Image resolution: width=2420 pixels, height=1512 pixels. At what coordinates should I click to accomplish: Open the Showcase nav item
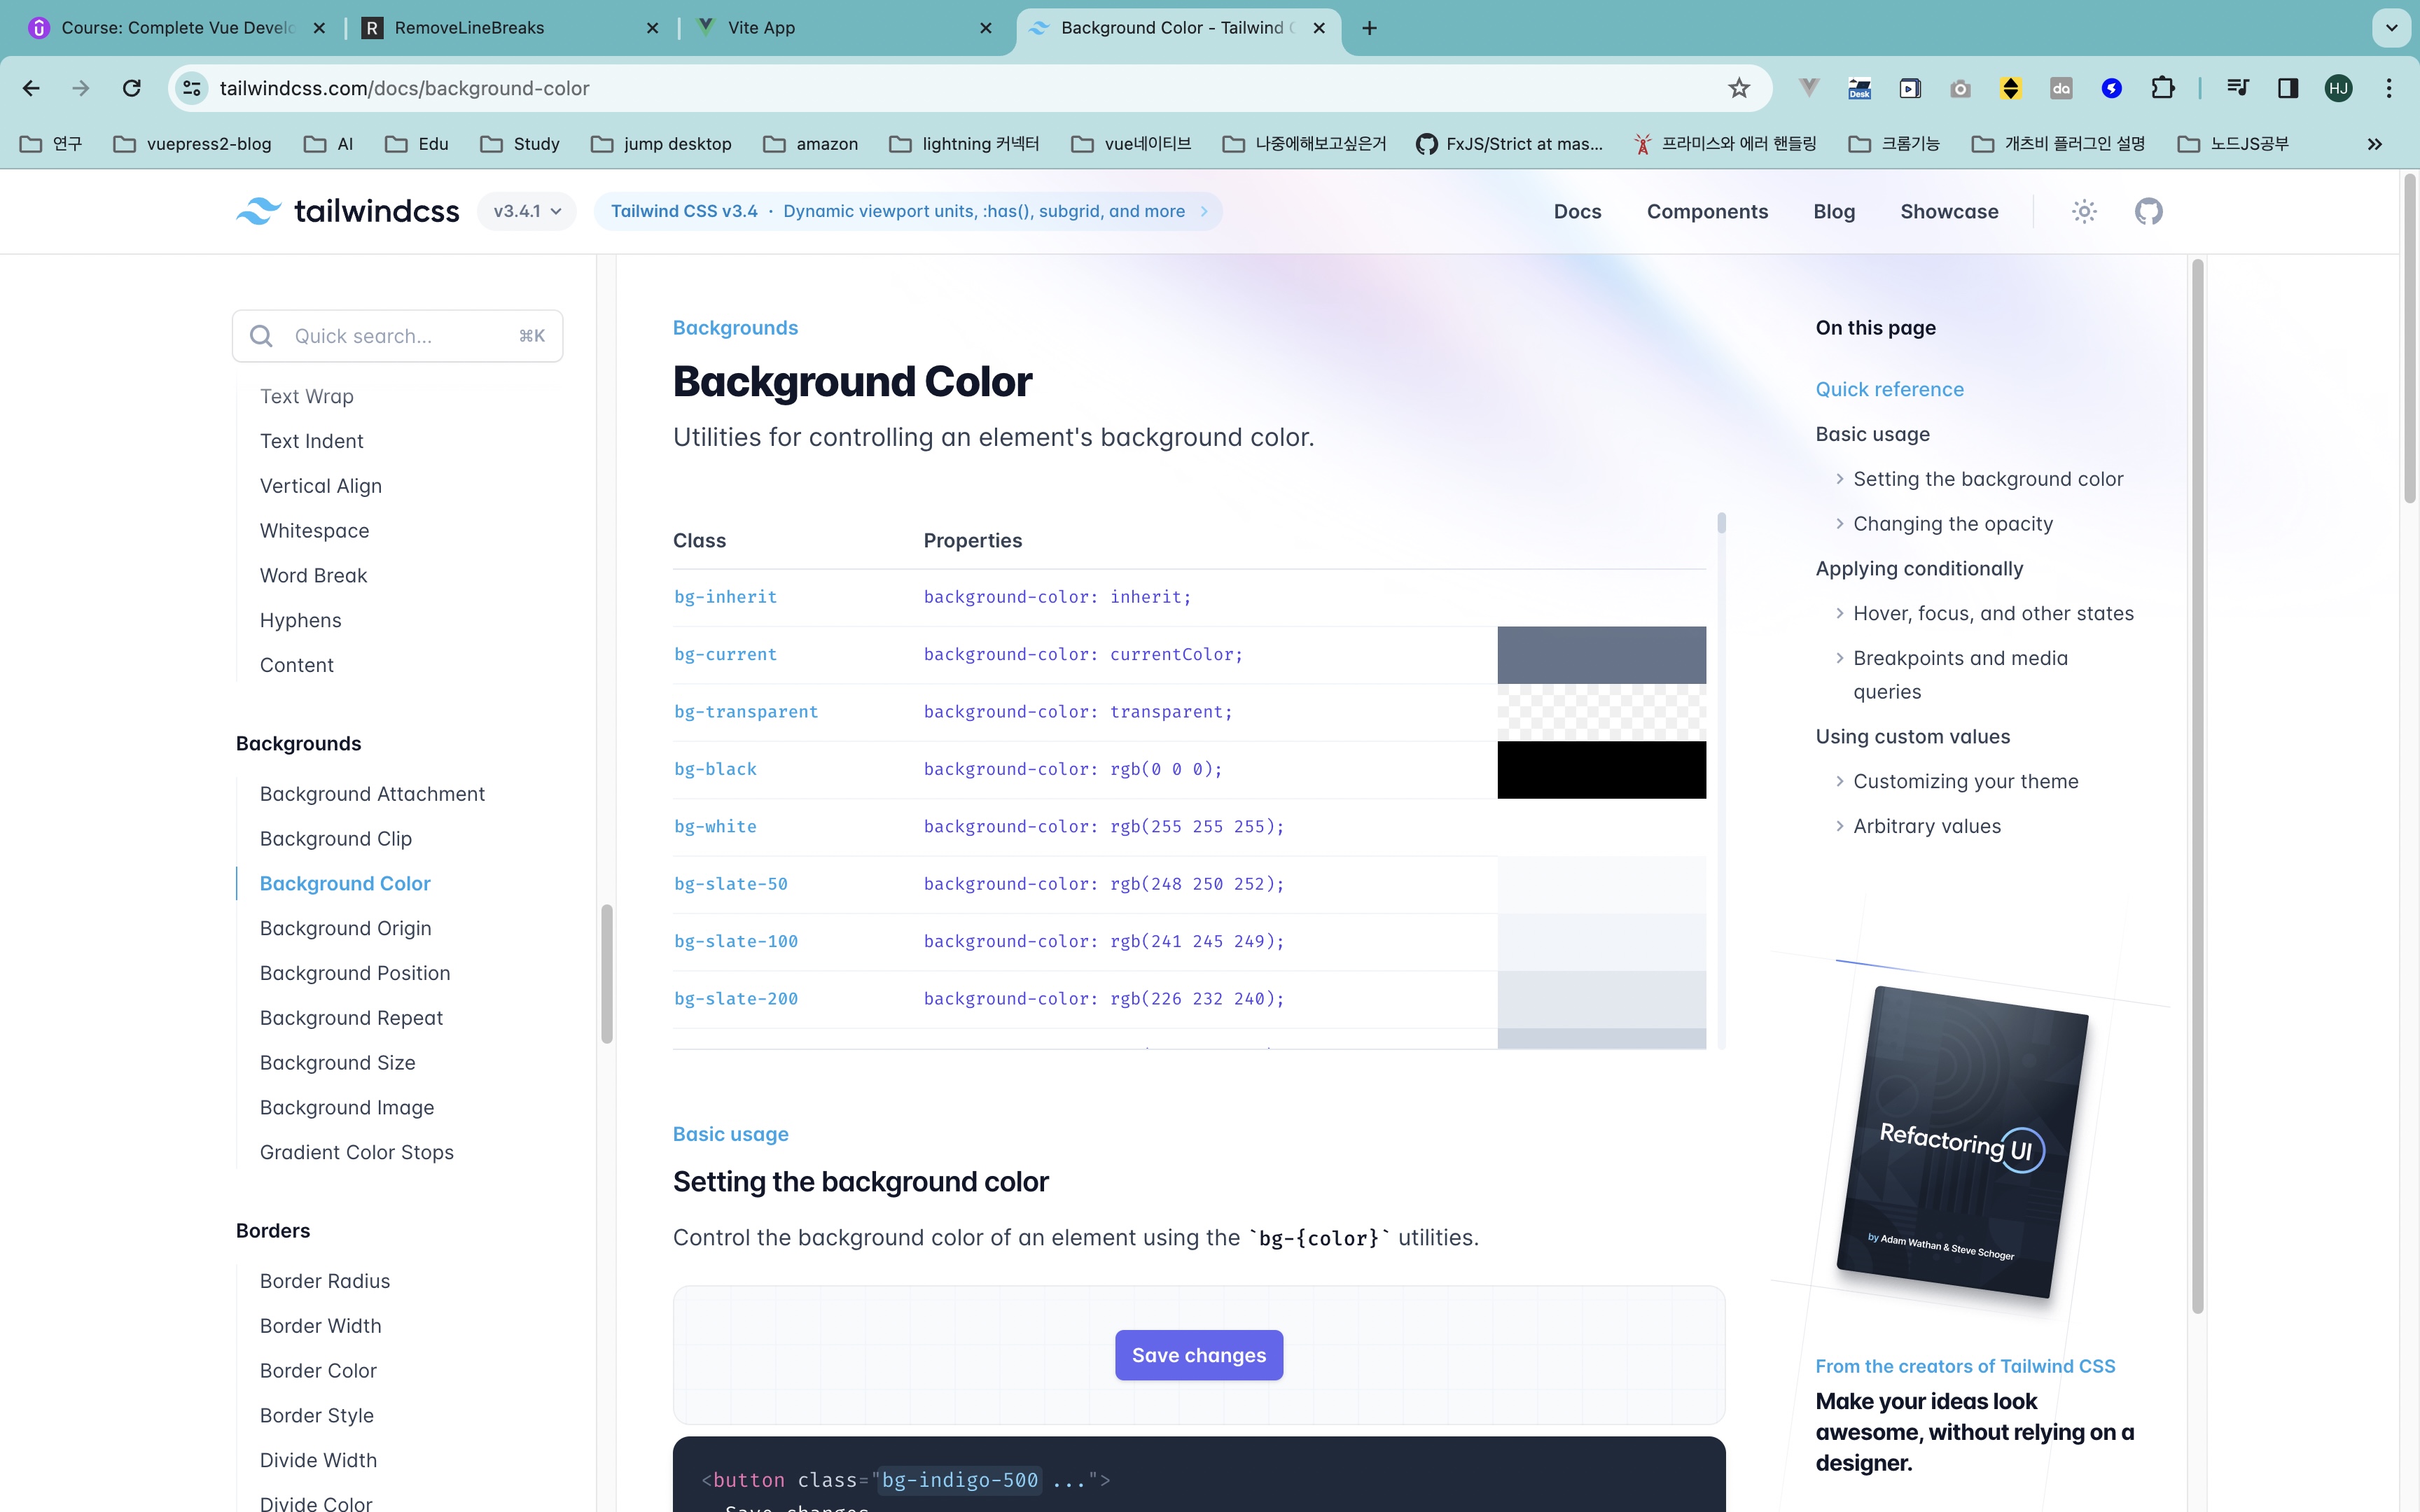pyautogui.click(x=1949, y=211)
